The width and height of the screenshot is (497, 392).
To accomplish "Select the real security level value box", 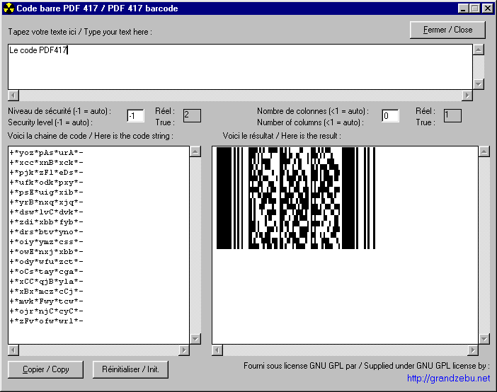I will pos(192,115).
